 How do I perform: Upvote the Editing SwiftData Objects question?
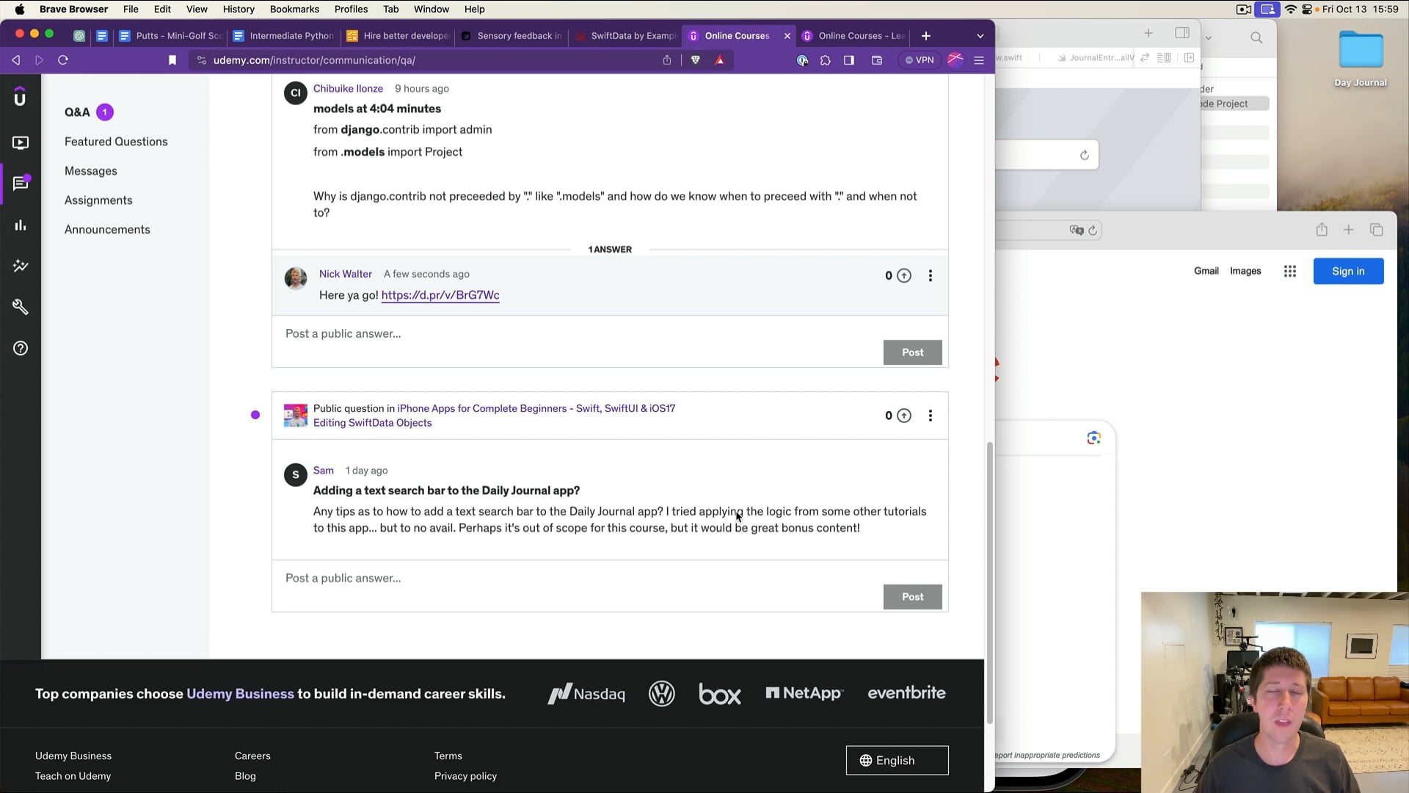click(904, 416)
